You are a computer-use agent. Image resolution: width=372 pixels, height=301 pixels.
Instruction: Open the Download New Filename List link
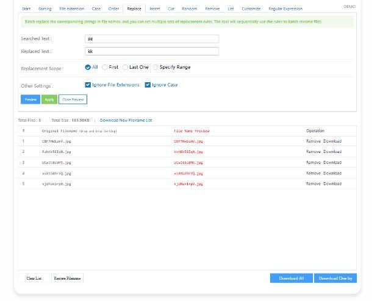126,121
